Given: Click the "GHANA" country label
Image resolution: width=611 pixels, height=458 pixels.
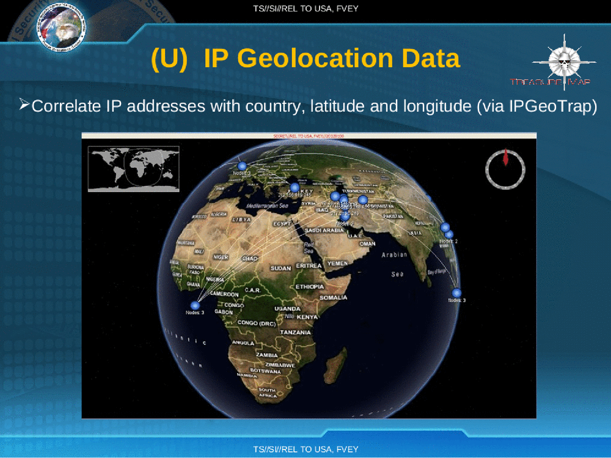Looking at the screenshot, I should click(193, 285).
